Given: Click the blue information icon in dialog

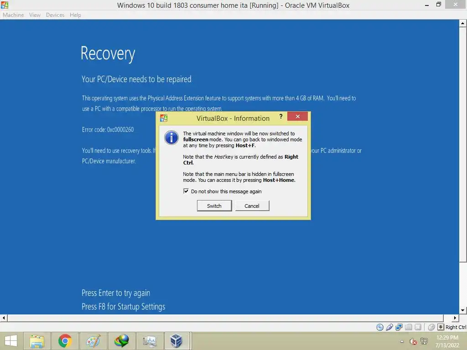Looking at the screenshot, I should [x=171, y=138].
